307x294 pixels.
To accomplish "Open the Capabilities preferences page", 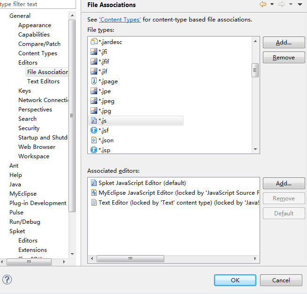I will tap(34, 34).
